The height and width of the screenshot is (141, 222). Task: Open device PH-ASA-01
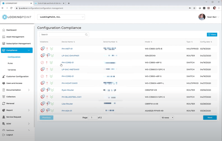coord(67,111)
